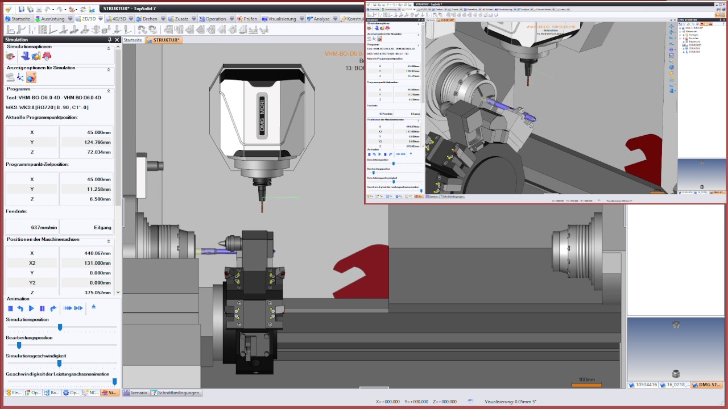The width and height of the screenshot is (728, 409).
Task: Collapse the Simulationsoptionen section
Action: click(x=109, y=48)
